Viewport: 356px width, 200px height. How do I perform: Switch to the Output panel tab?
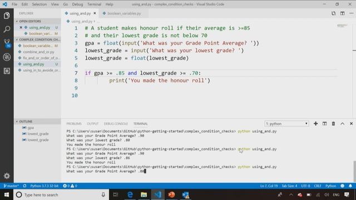coord(93,124)
